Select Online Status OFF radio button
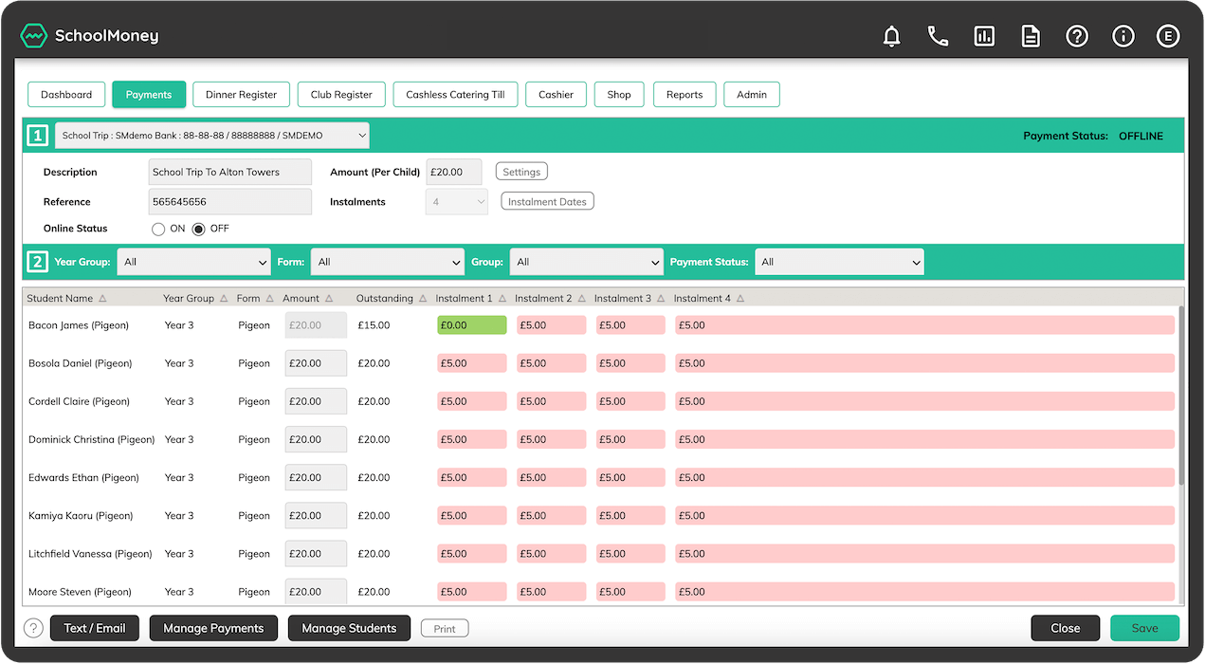 pyautogui.click(x=199, y=229)
